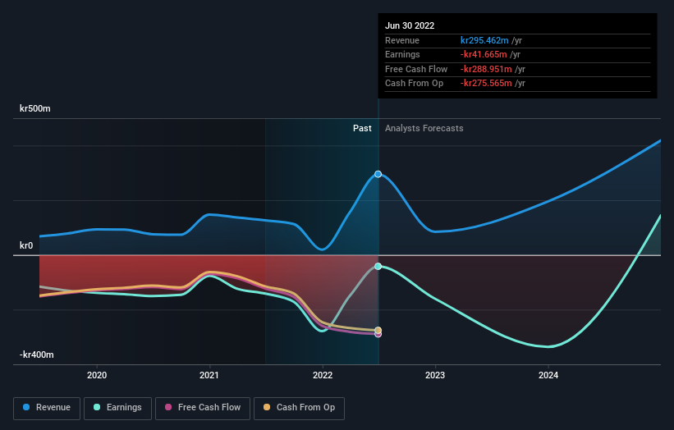Click the Cash From Op label in tooltip
Image resolution: width=674 pixels, height=430 pixels.
(x=414, y=84)
